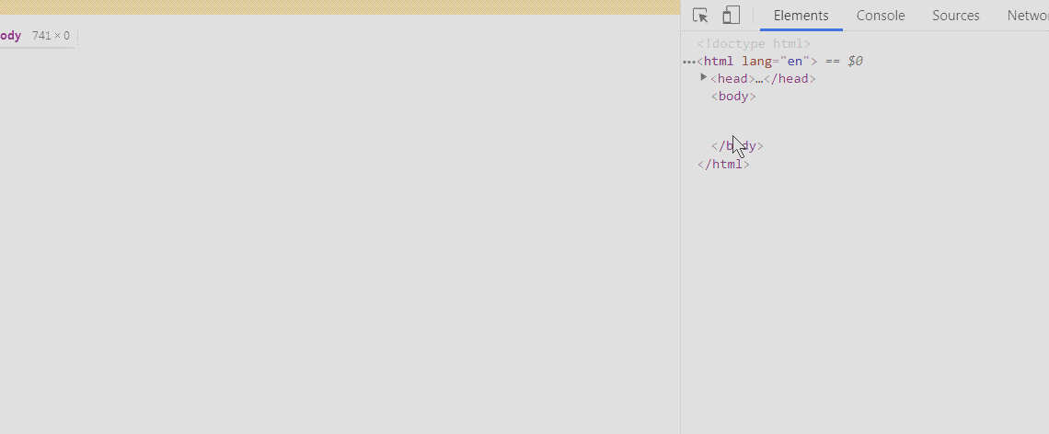The width and height of the screenshot is (1049, 434).
Task: Select the html lang="en" node
Action: point(757,61)
